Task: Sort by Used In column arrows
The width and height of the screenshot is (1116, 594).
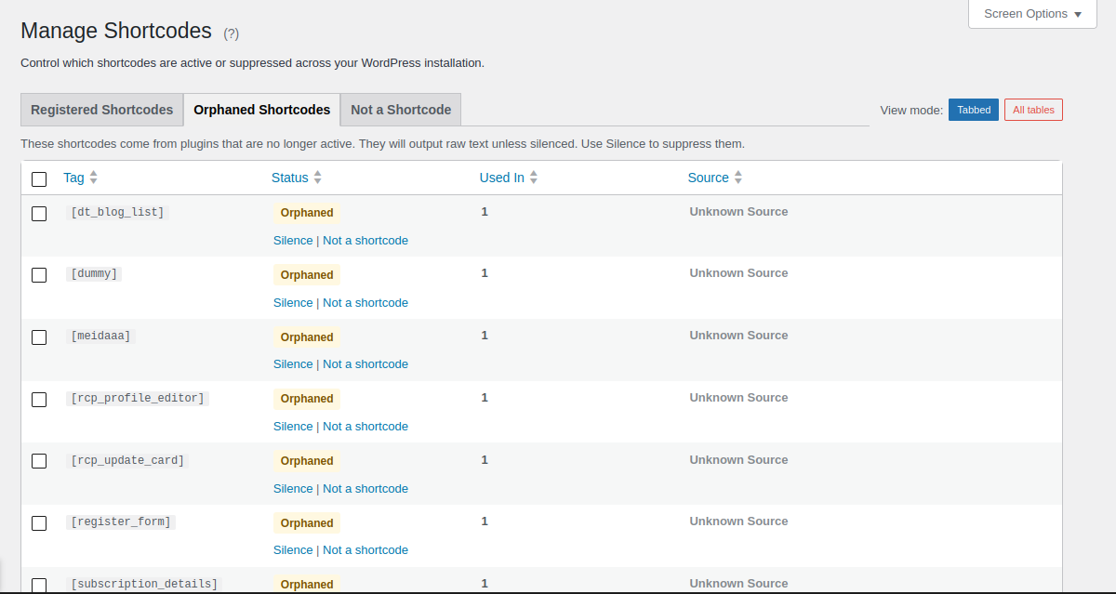Action: coord(534,178)
